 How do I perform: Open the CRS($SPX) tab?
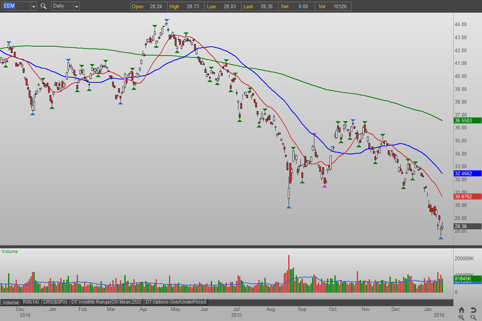pos(55,302)
